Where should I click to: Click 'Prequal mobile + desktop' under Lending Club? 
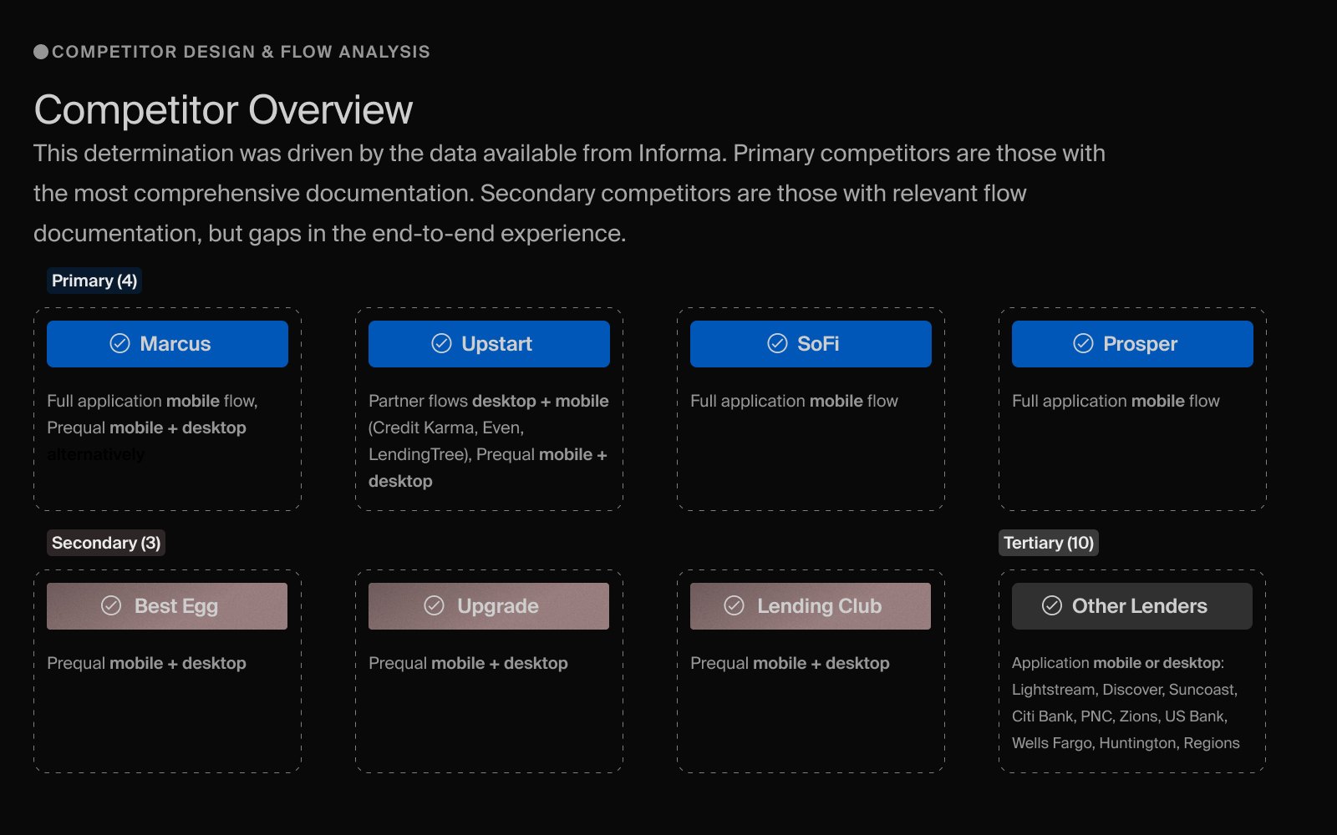pyautogui.click(x=790, y=663)
